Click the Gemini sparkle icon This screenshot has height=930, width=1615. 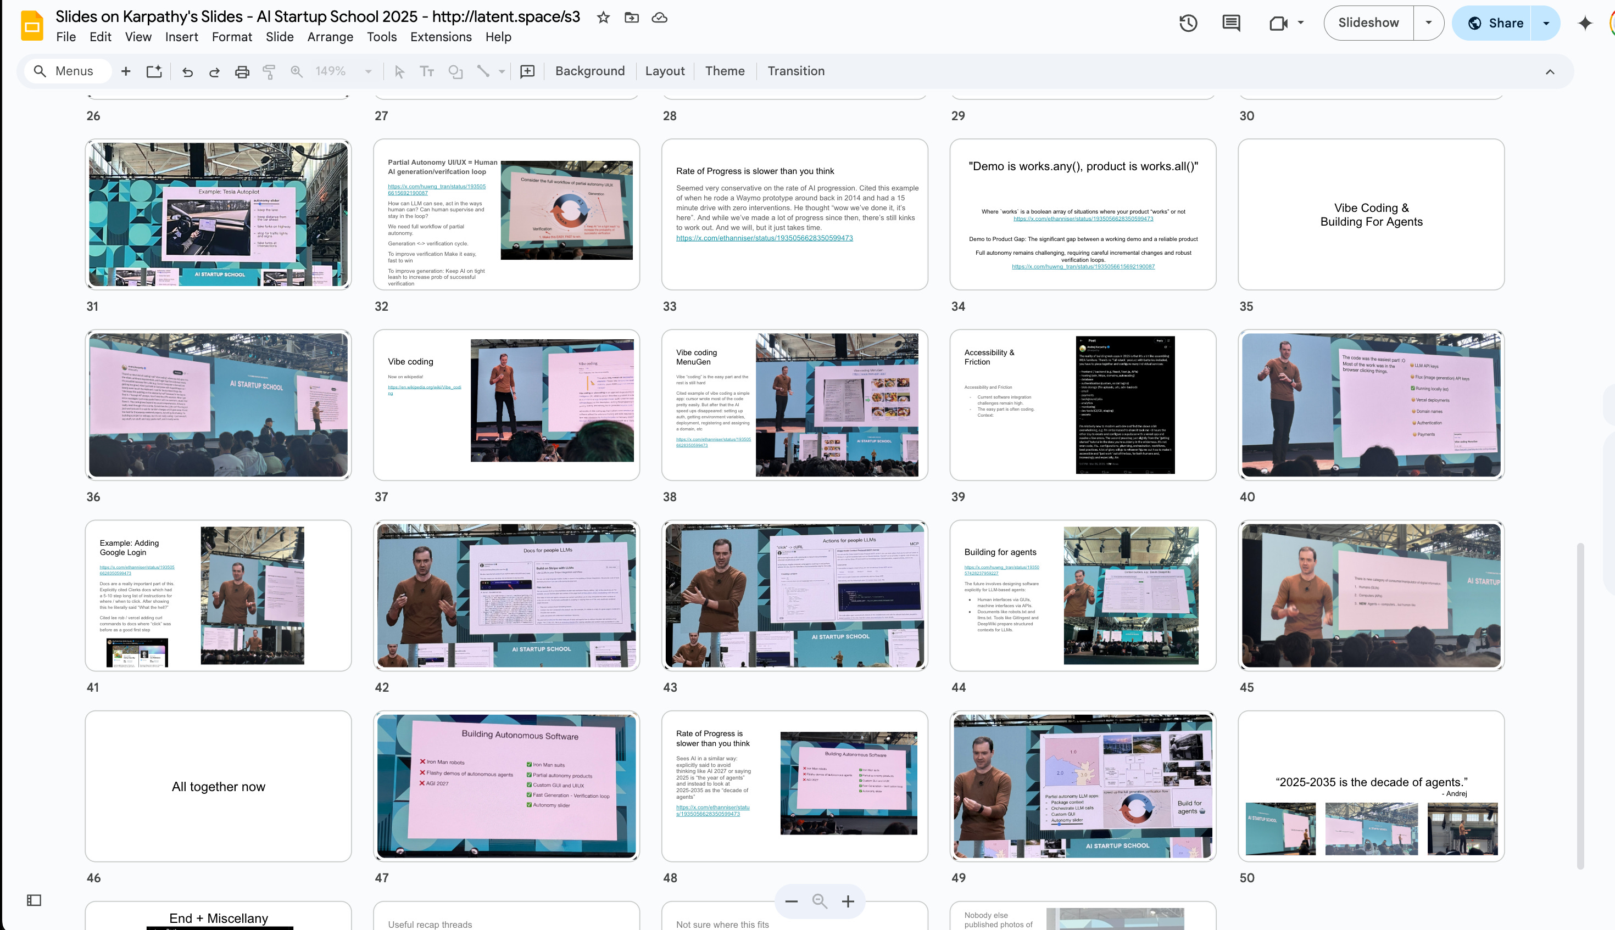pos(1585,23)
